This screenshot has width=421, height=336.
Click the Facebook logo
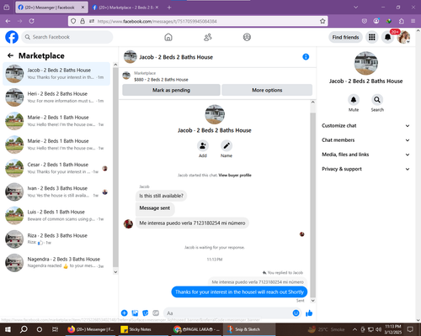coord(12,37)
